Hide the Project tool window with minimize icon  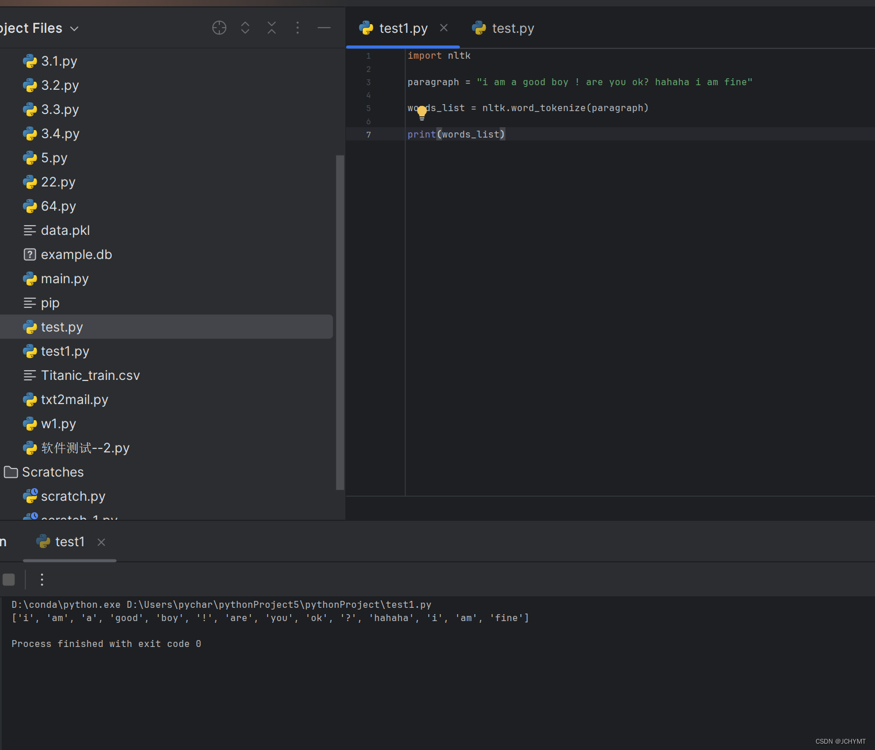click(324, 27)
